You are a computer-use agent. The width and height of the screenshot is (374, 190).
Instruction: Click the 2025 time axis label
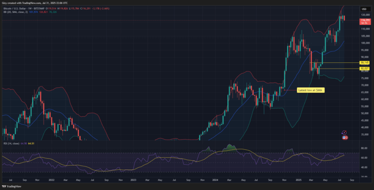(x=298, y=180)
